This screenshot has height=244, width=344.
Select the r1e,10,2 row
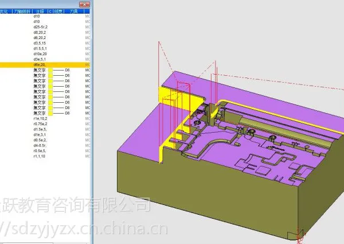coord(45,119)
